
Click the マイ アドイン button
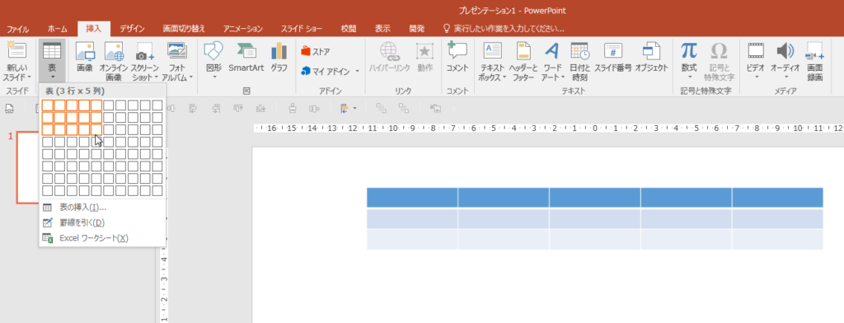click(x=326, y=71)
